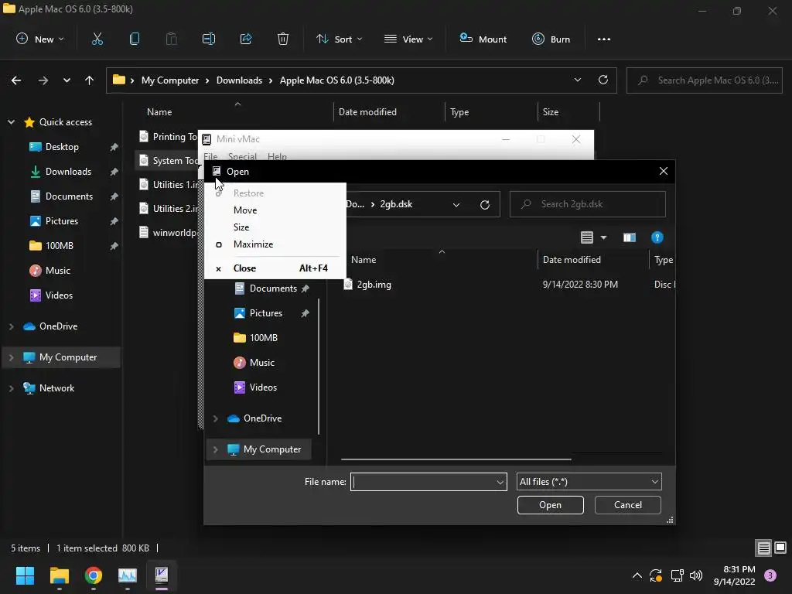Click the Copy icon in Explorer toolbar

[135, 39]
